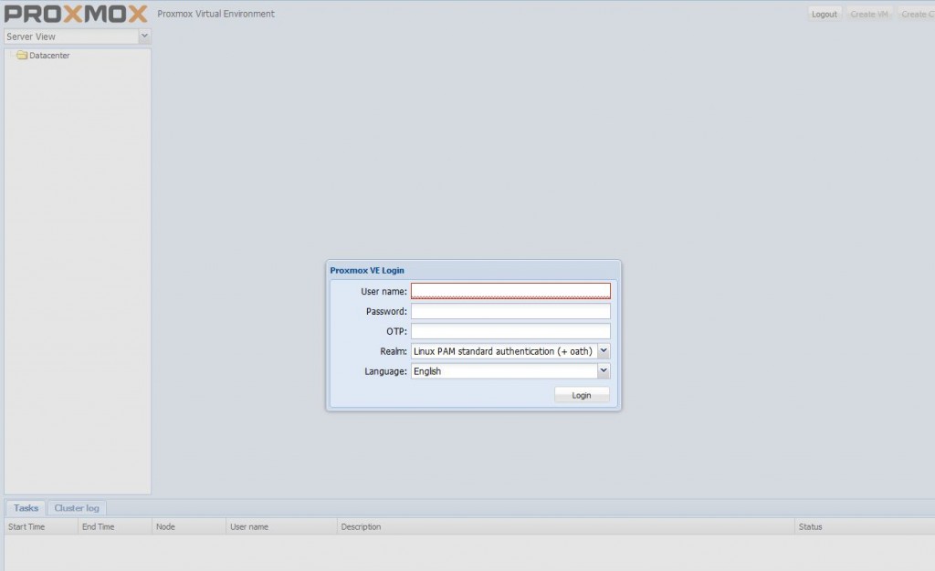The image size is (935, 571).
Task: Expand the Realm authentication dropdown
Action: coord(603,351)
